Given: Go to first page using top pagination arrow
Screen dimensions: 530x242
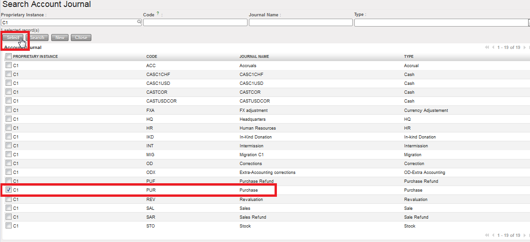Looking at the screenshot, I should pos(487,48).
